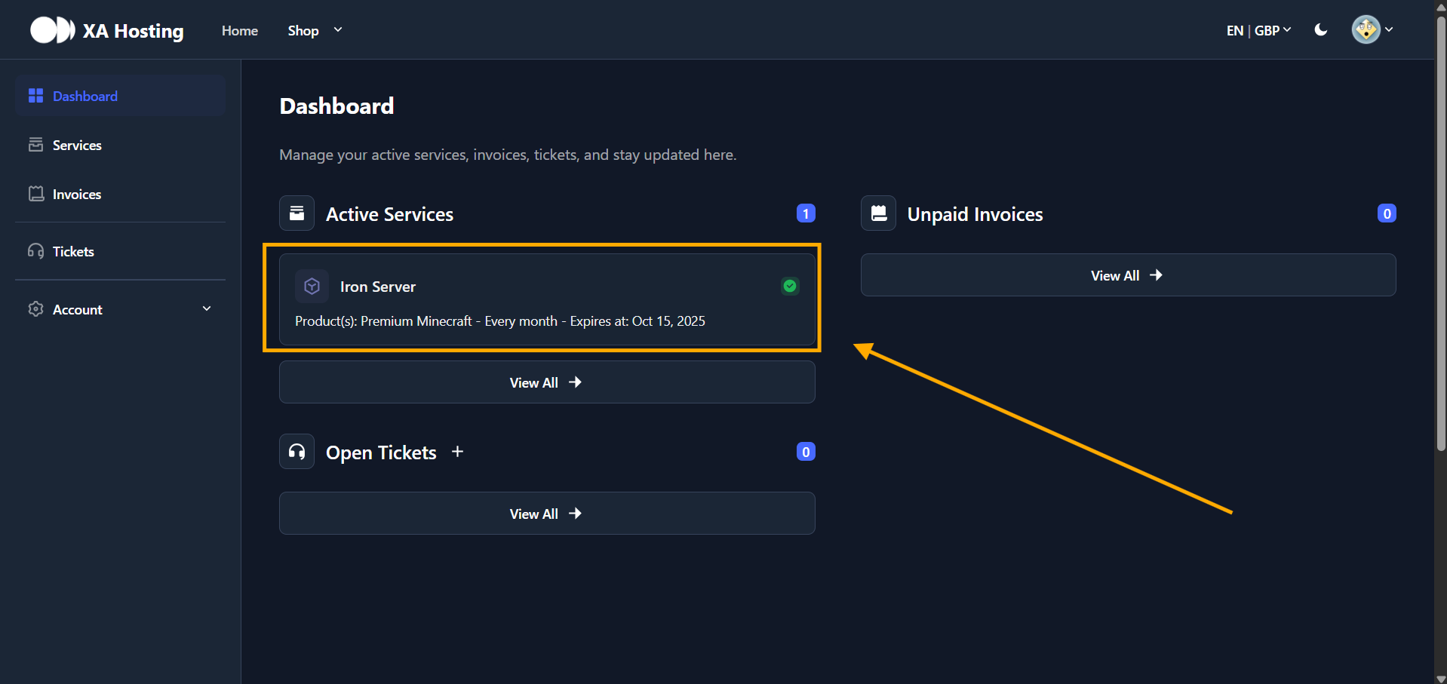Click the Open Tickets headset section icon

pyautogui.click(x=296, y=452)
